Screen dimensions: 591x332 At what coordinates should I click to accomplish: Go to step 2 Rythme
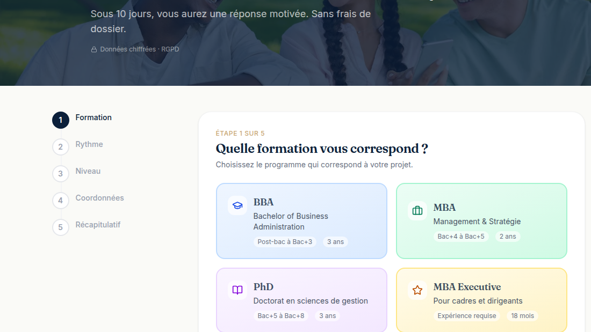[x=78, y=146]
